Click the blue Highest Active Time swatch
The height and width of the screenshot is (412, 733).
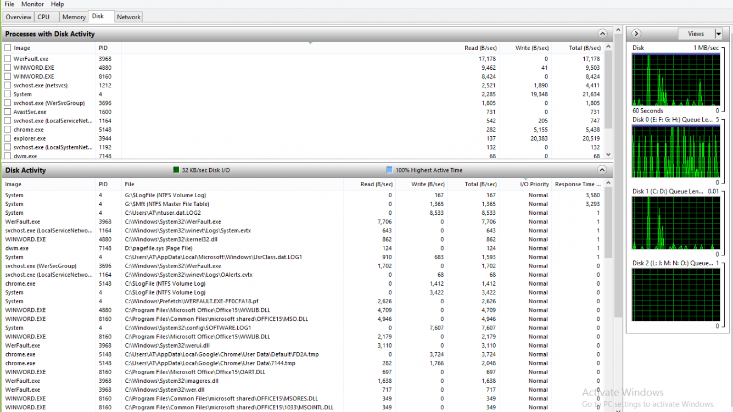[389, 170]
